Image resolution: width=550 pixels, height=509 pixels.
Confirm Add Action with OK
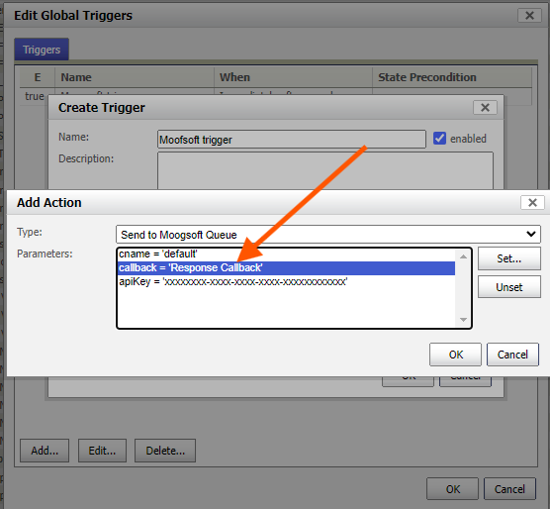pyautogui.click(x=455, y=355)
